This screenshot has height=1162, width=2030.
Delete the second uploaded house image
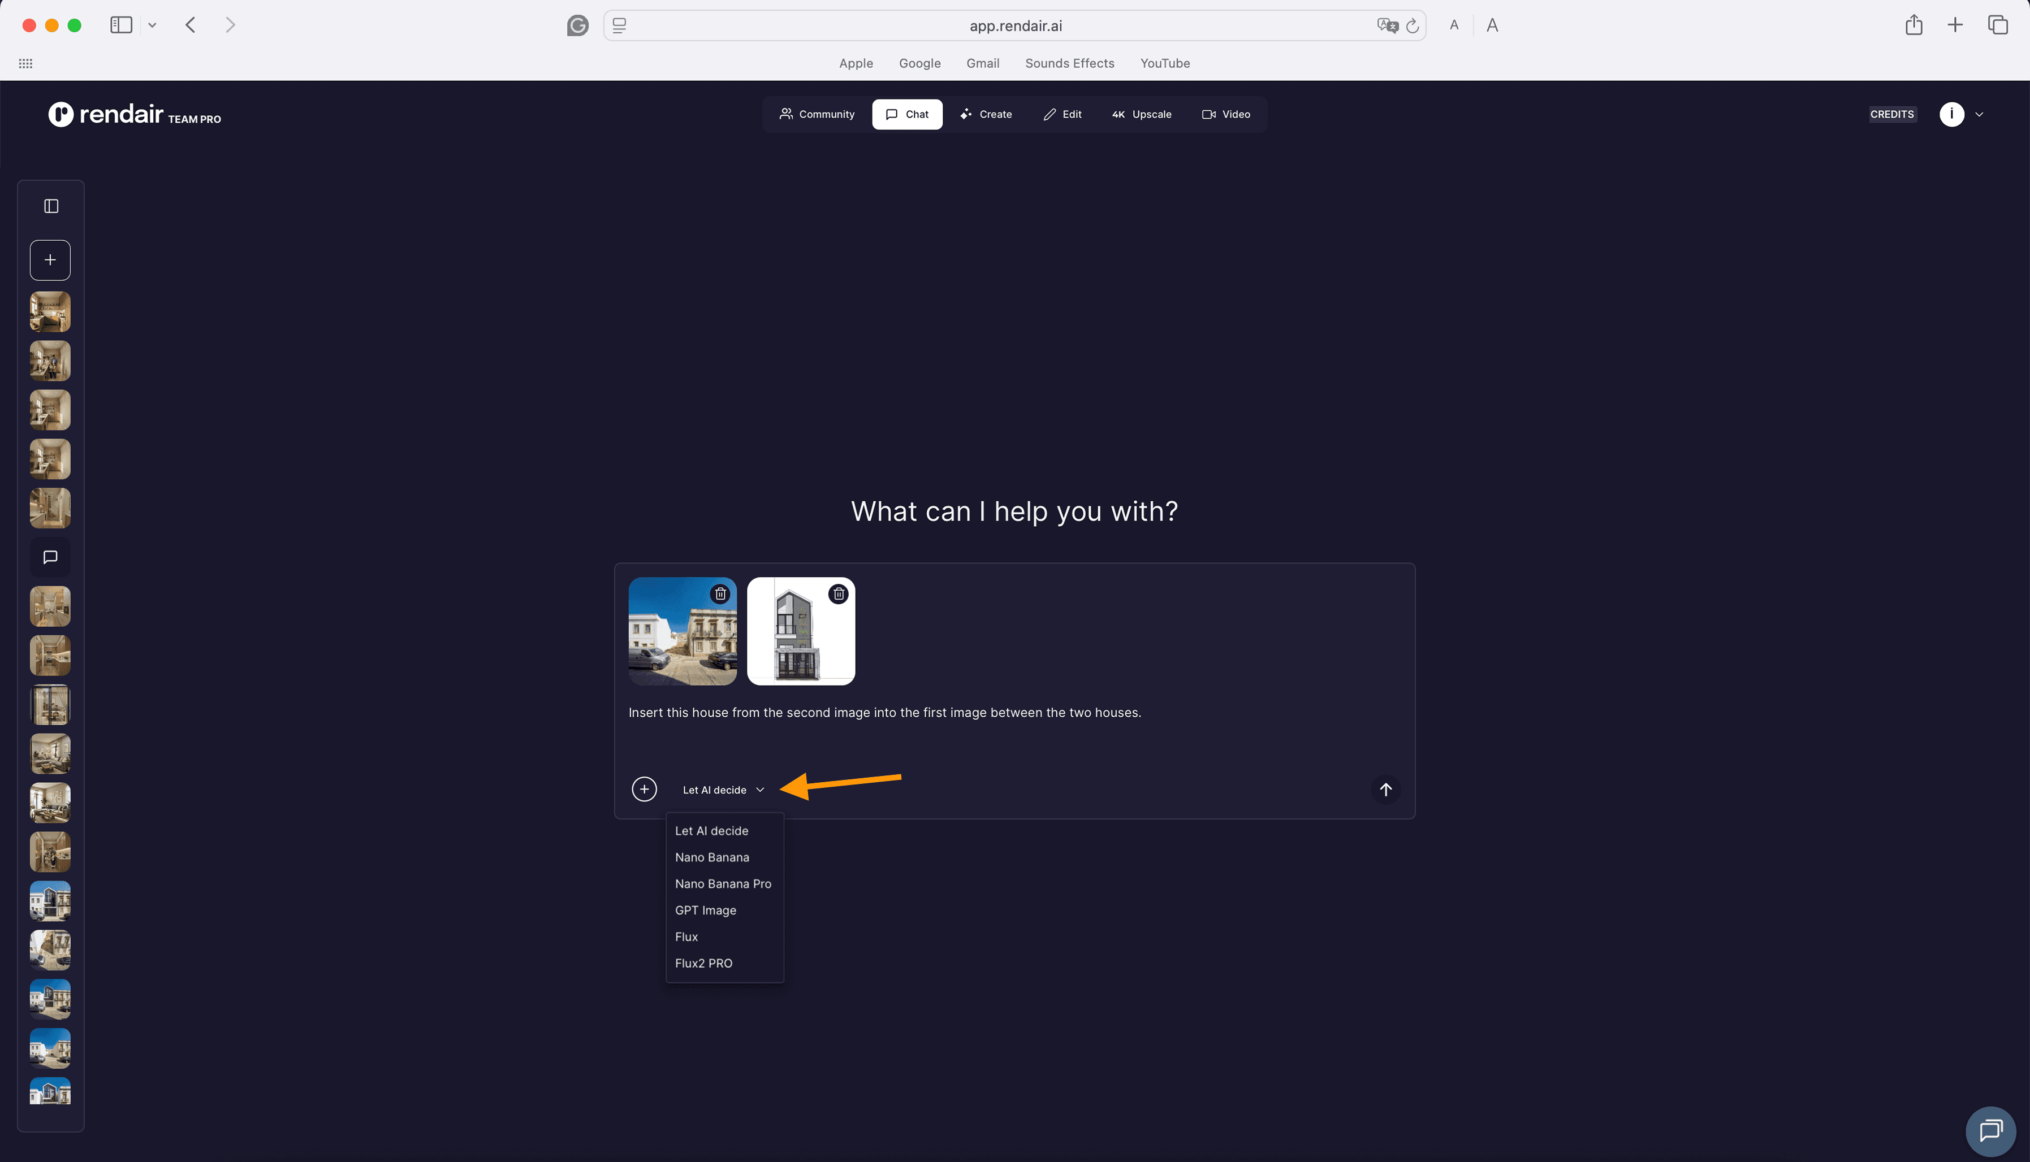point(838,594)
